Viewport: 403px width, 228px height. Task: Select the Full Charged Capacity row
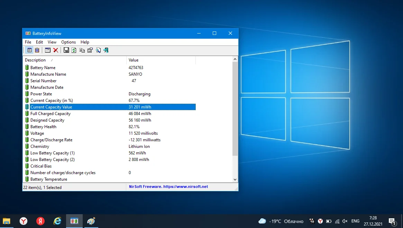click(x=51, y=114)
